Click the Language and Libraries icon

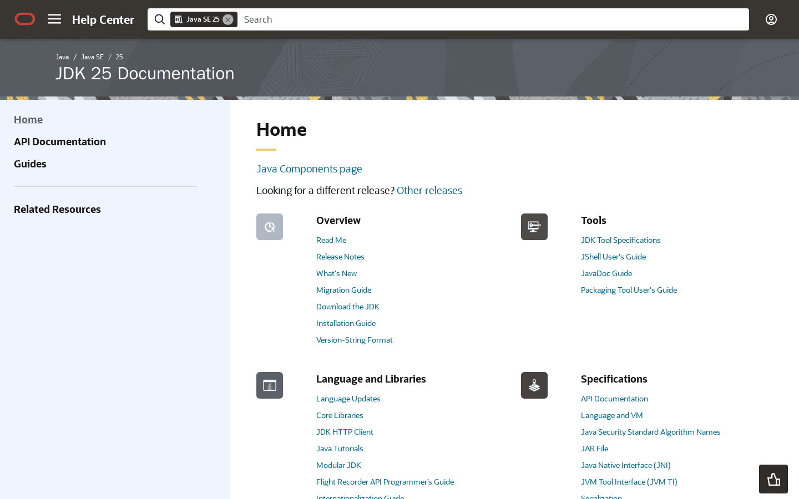tap(269, 385)
